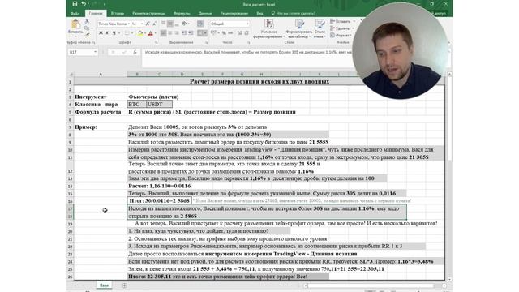Apply percent style number format
The height and width of the screenshot is (292, 519).
point(224,33)
